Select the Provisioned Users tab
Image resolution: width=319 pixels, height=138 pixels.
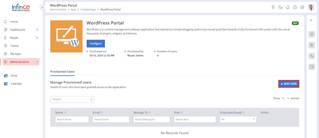pyautogui.click(x=62, y=71)
